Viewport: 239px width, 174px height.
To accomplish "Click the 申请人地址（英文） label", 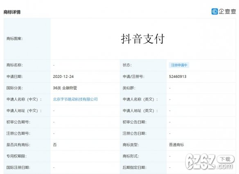I will (x=140, y=111).
